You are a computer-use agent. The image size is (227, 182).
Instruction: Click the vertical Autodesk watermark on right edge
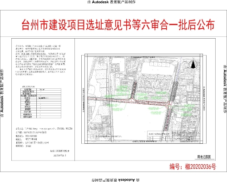click(225, 89)
